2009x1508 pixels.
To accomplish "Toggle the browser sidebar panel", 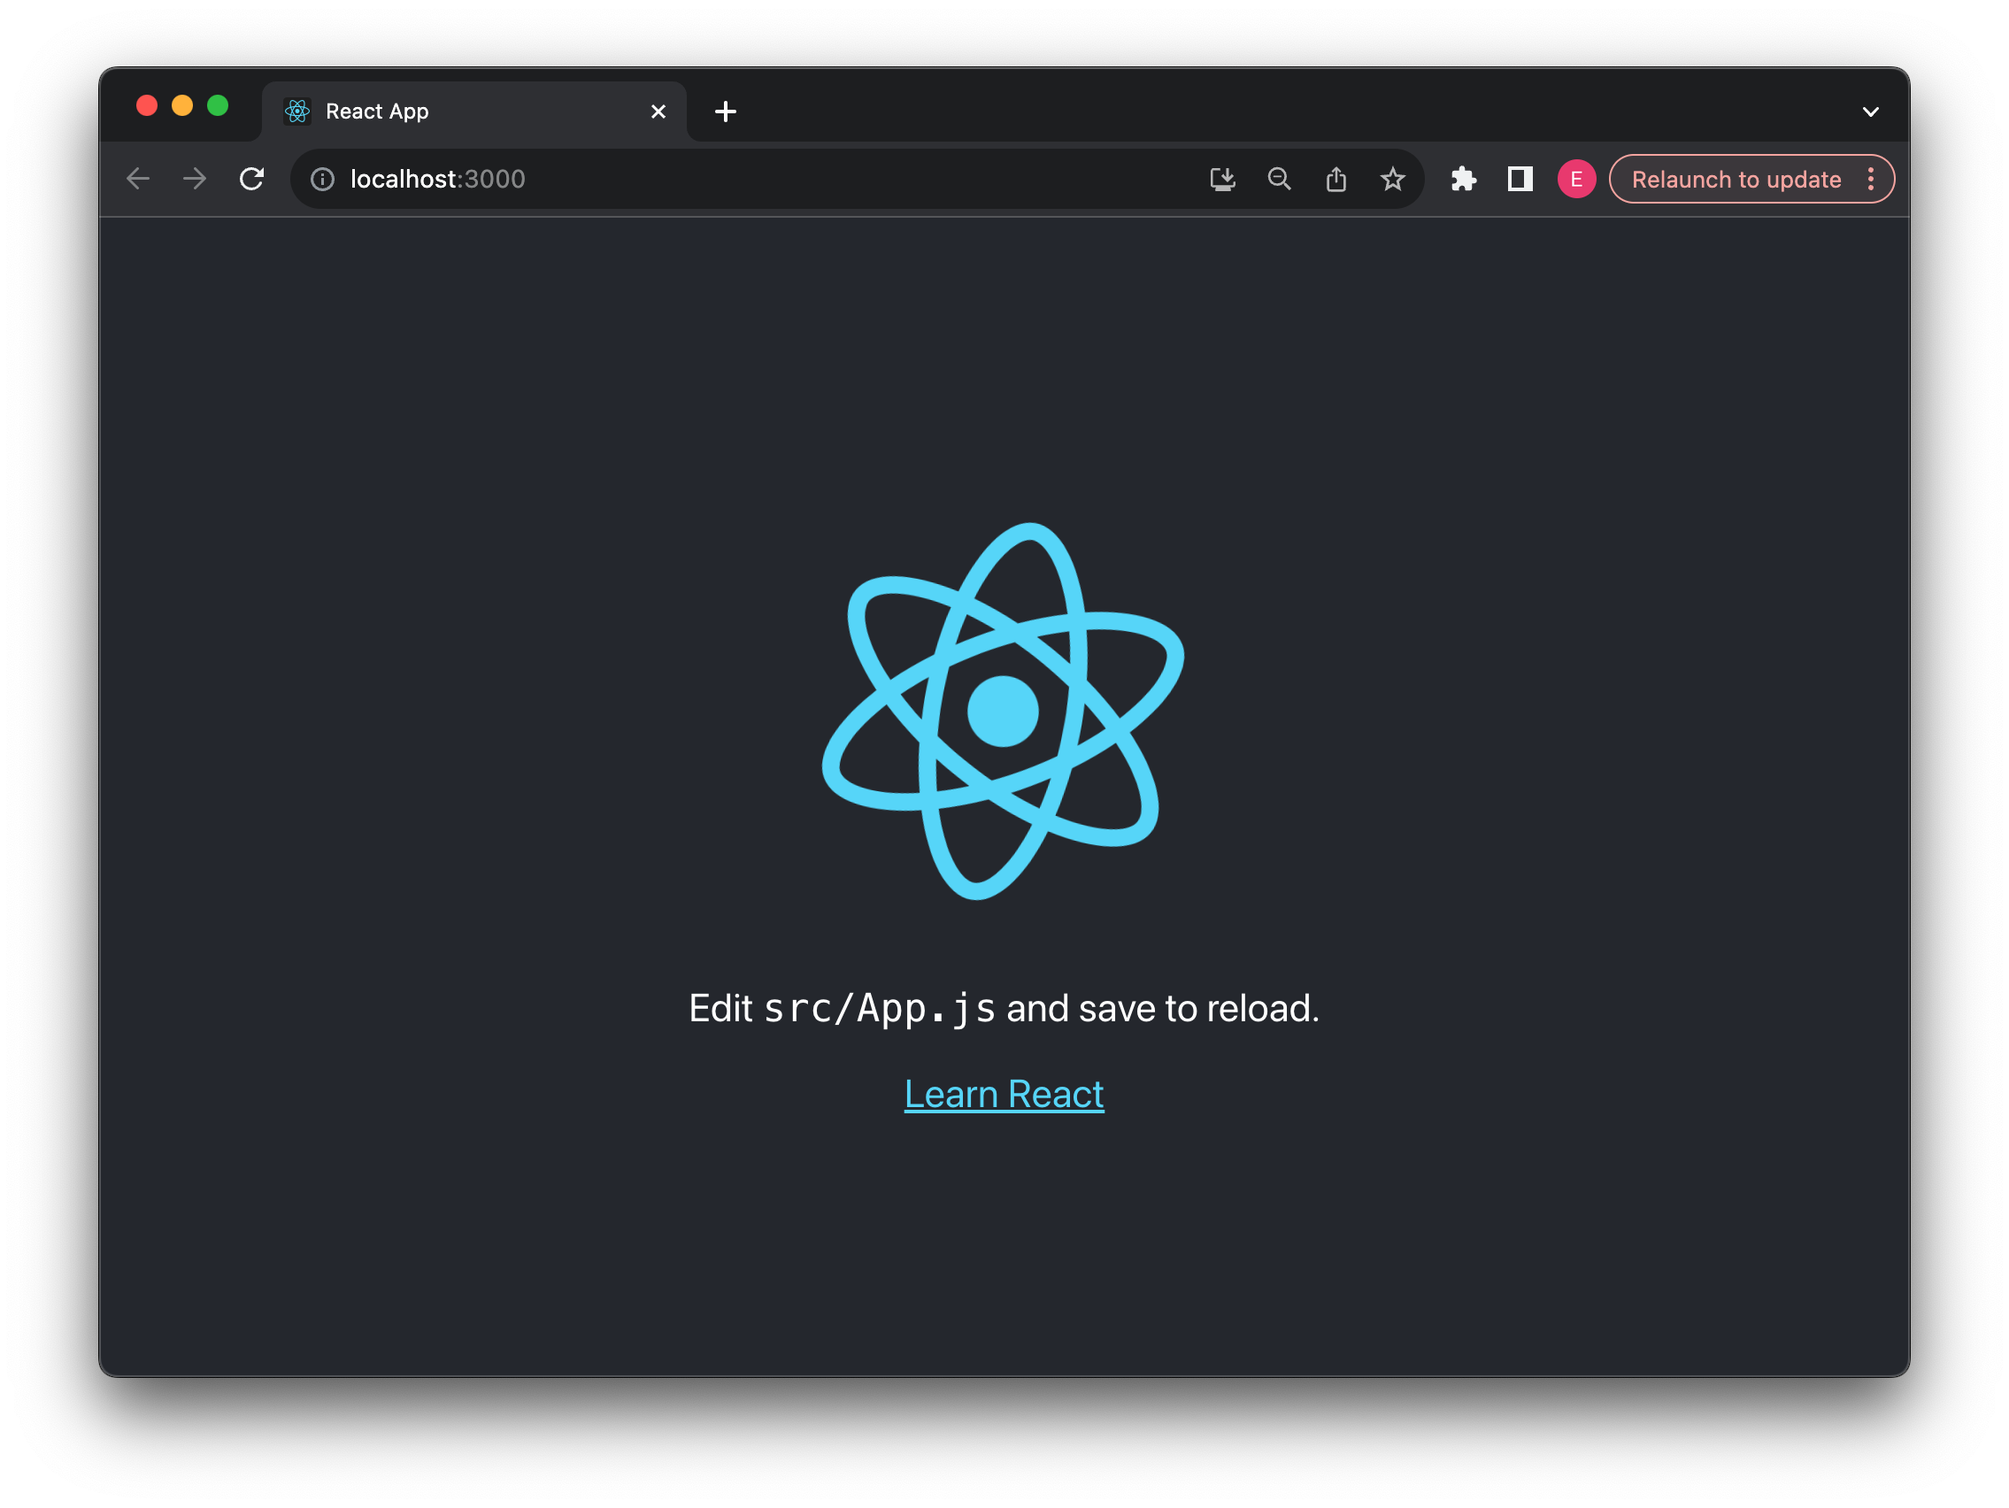I will tap(1518, 179).
